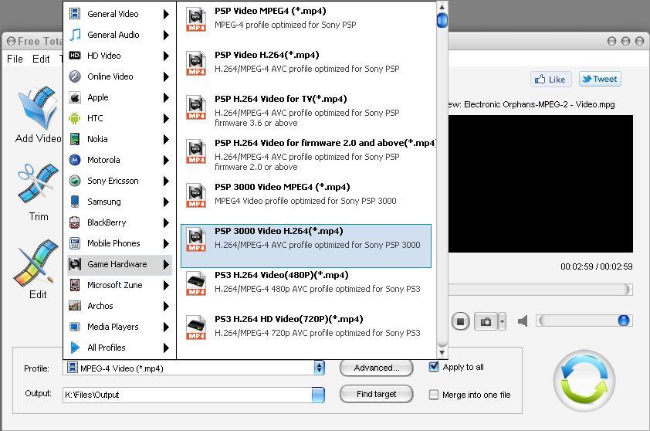Expand the General Video submenu arrow

[x=166, y=14]
